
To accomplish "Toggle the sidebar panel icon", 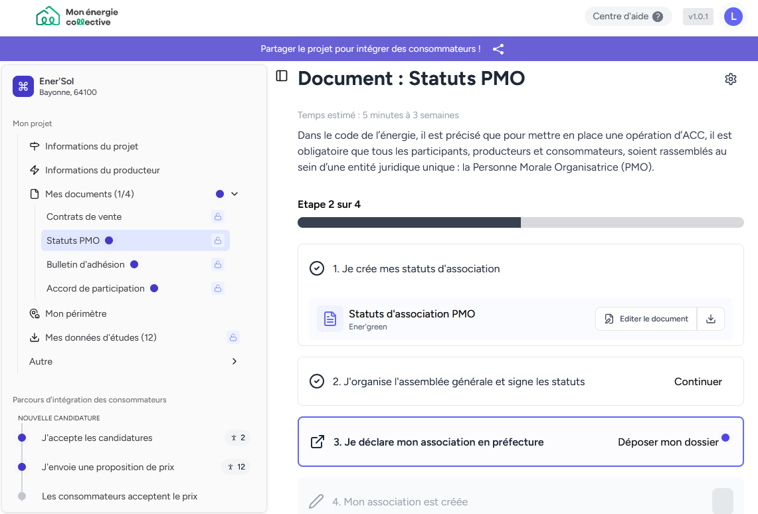I will (x=282, y=76).
